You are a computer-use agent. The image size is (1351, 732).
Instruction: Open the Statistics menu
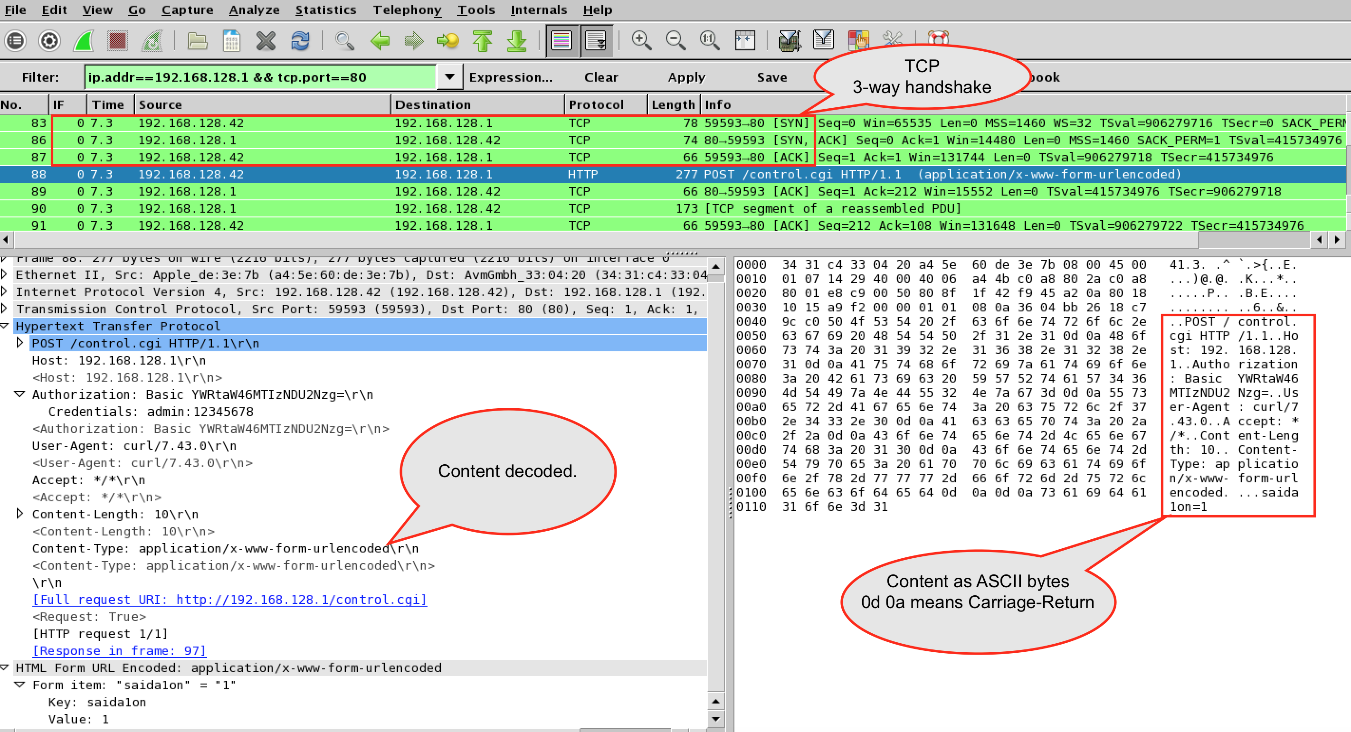[326, 10]
